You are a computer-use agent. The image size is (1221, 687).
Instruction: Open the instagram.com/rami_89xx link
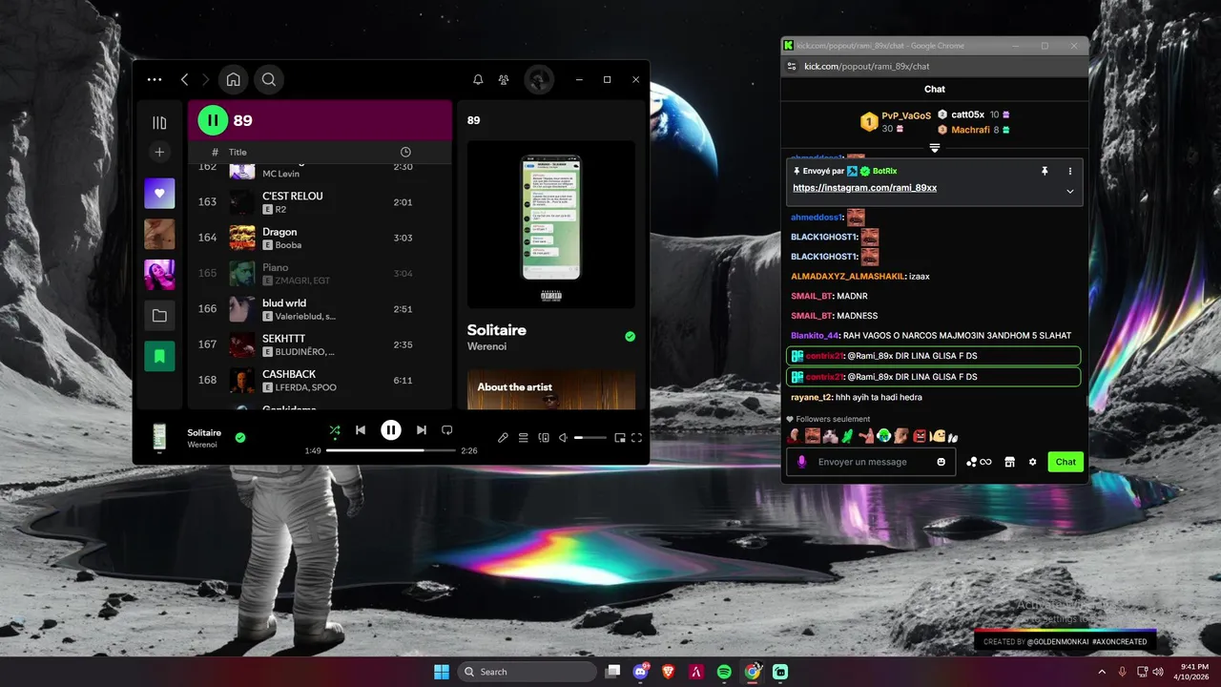coord(864,188)
